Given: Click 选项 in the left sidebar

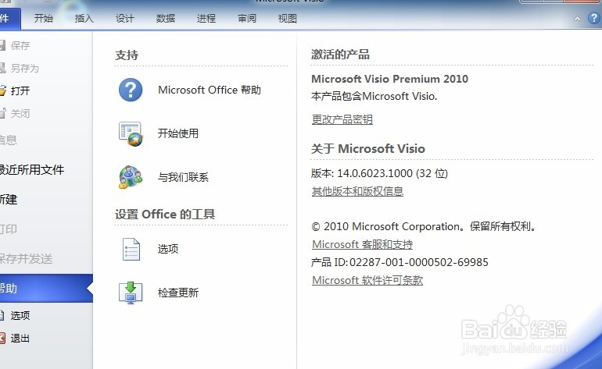Looking at the screenshot, I should click(x=20, y=315).
